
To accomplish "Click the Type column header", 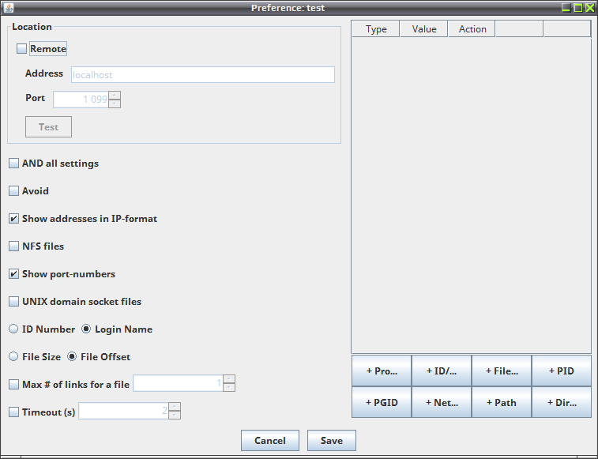I will [x=376, y=29].
